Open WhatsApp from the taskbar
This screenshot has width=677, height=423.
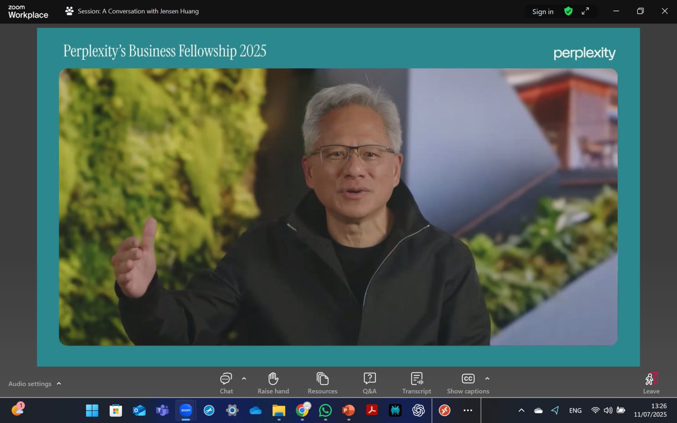[x=325, y=411]
